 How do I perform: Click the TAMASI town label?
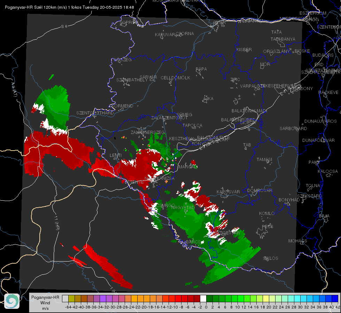(264, 159)
